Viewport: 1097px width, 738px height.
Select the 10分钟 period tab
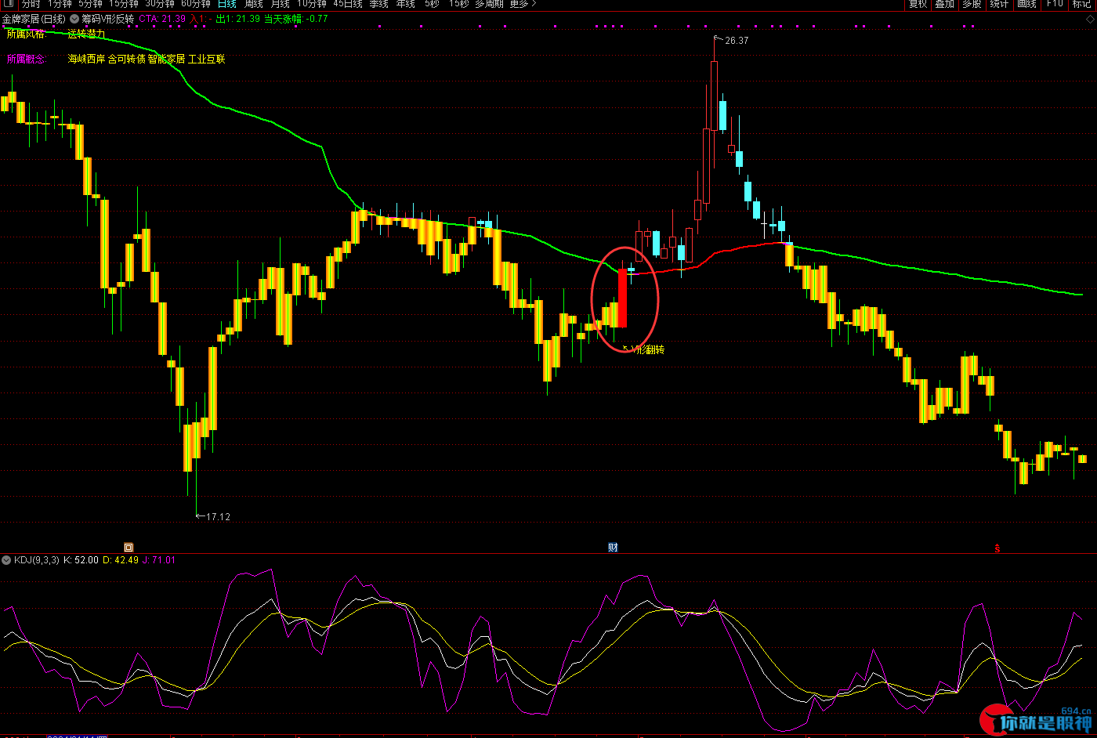pos(312,4)
